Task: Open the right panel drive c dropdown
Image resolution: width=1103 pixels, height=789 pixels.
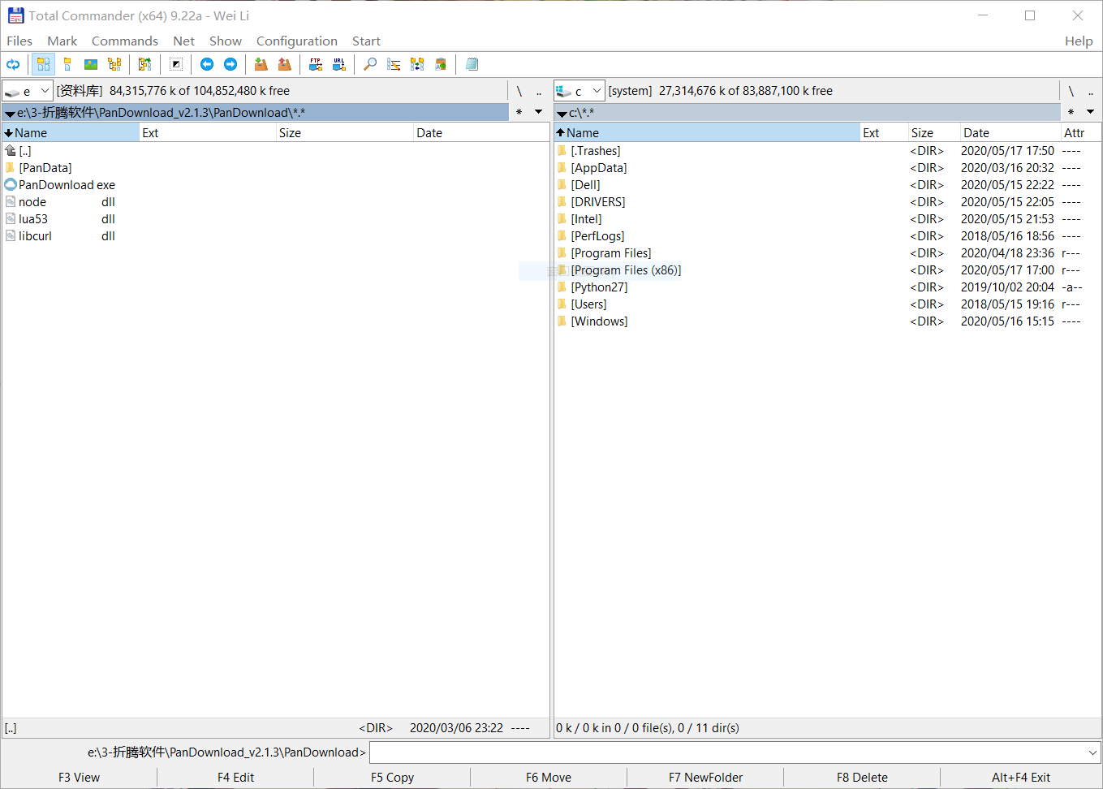Action: pos(579,91)
